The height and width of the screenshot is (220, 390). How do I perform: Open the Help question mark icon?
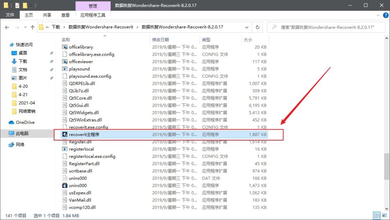coord(385,15)
